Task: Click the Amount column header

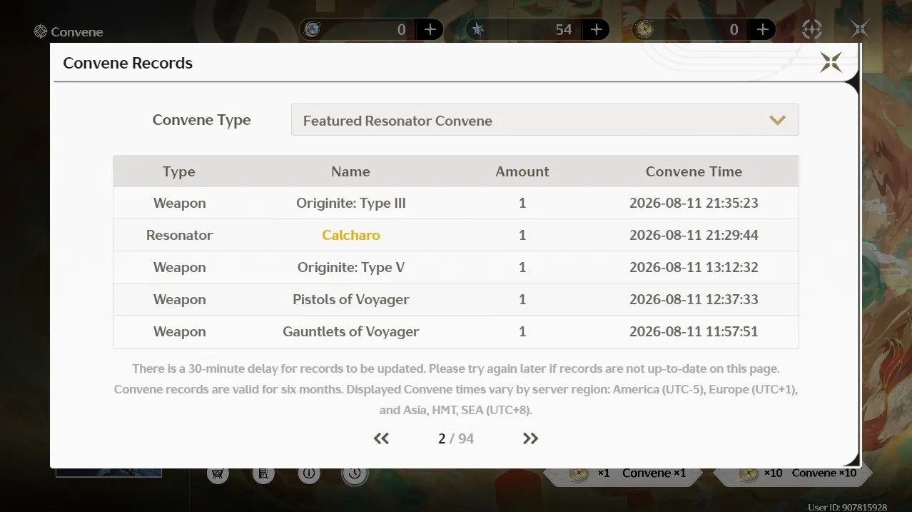Action: (522, 171)
